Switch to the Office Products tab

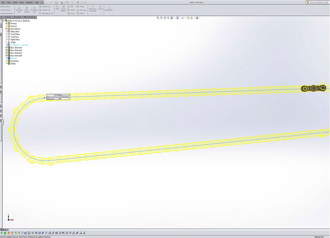pyautogui.click(x=30, y=17)
